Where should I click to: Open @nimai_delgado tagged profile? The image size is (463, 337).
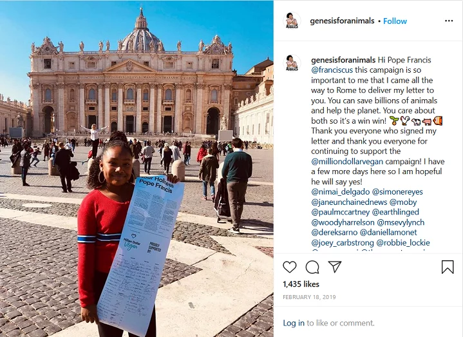340,192
